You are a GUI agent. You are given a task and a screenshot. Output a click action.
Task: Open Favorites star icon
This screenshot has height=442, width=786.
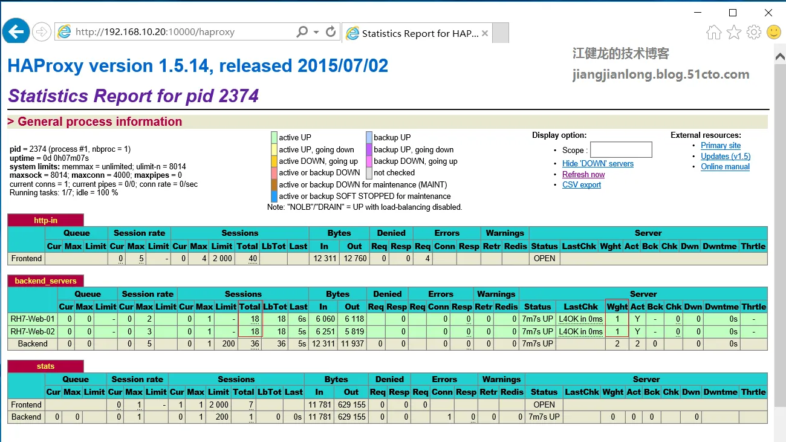[734, 32]
